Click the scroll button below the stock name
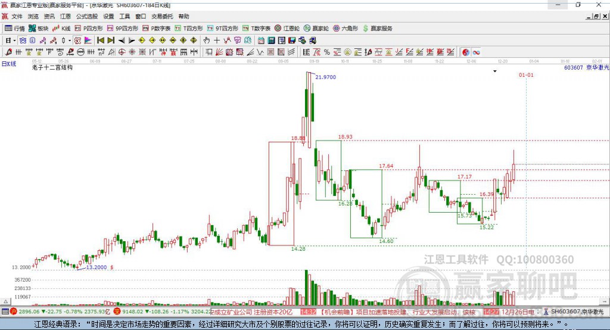Viewport: 610px width, 330px height. (604, 301)
